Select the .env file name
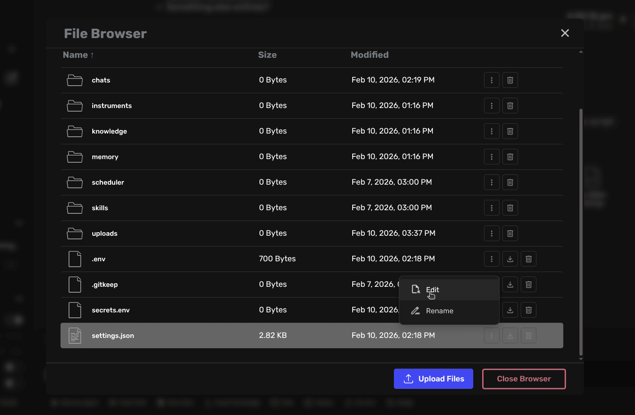Image resolution: width=635 pixels, height=415 pixels. click(x=99, y=259)
